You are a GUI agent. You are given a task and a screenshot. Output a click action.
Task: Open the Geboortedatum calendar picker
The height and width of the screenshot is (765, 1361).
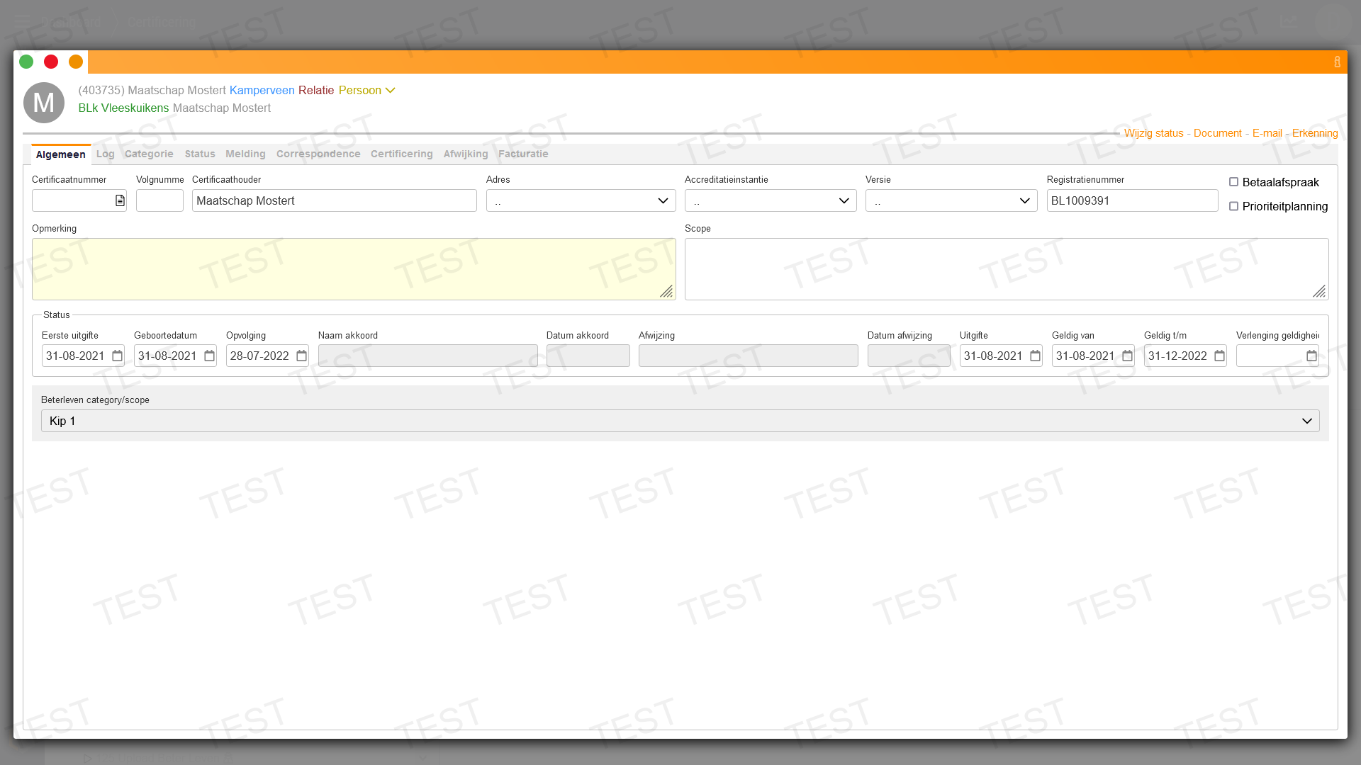(210, 356)
